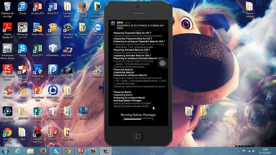
Task: Select the SourceMaker desktop icon
Action: point(53,29)
